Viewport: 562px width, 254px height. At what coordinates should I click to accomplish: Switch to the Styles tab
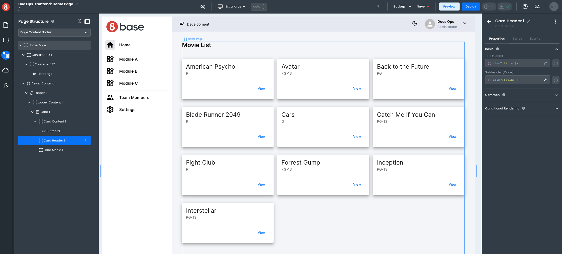[517, 39]
